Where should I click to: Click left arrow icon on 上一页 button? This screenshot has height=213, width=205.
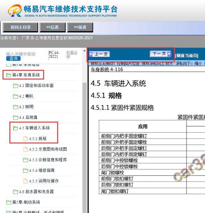(x=91, y=54)
